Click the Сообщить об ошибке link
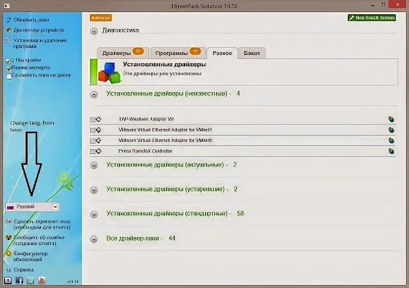409x288 pixels. point(39,241)
